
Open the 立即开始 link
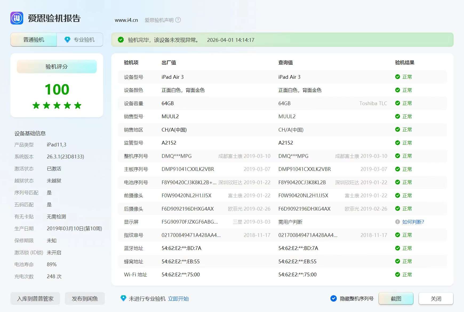[x=178, y=299]
